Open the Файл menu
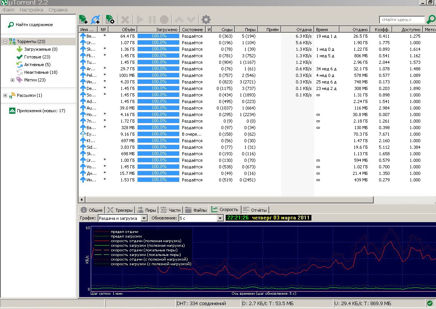The height and width of the screenshot is (309, 436). coord(8,10)
